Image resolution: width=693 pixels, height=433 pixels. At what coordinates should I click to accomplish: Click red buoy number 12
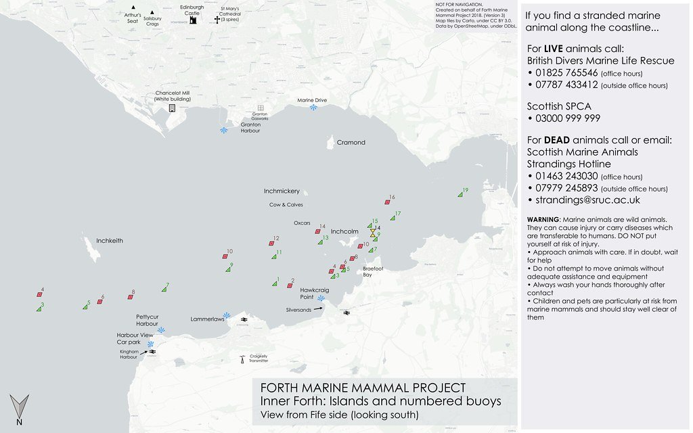pos(271,243)
